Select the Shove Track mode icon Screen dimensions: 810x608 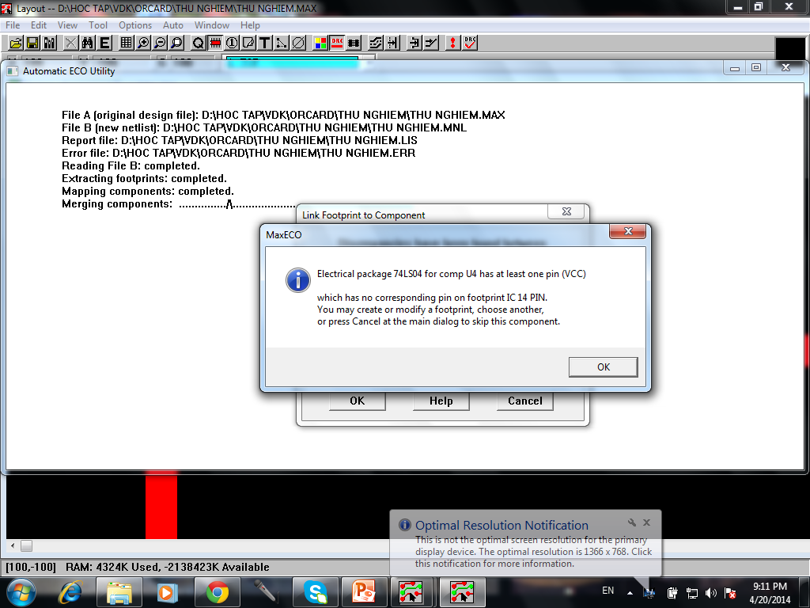[393, 43]
